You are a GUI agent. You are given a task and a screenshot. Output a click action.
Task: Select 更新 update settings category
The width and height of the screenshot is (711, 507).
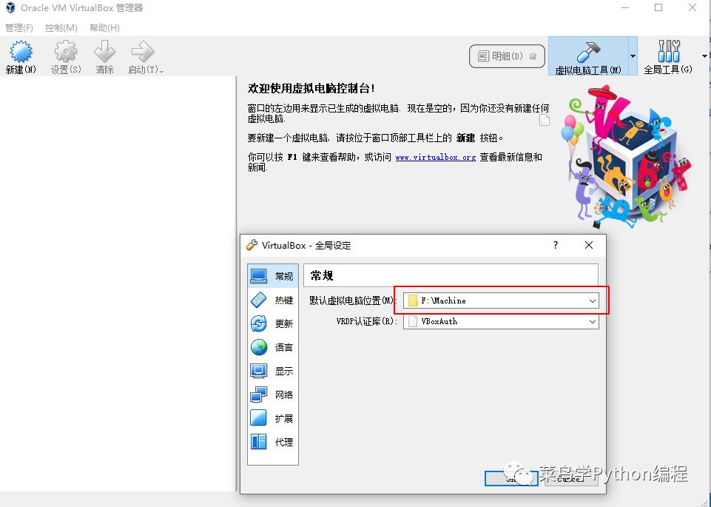[x=272, y=323]
